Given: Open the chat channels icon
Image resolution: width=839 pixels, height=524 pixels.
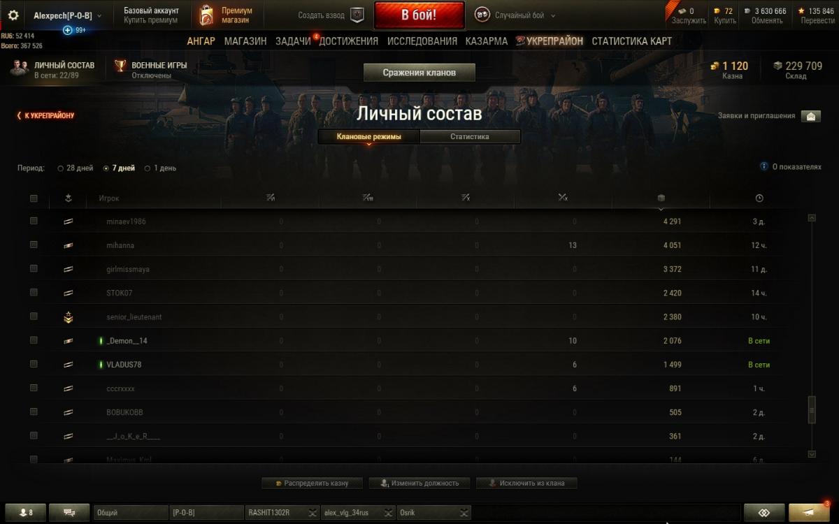Looking at the screenshot, I should (x=69, y=513).
